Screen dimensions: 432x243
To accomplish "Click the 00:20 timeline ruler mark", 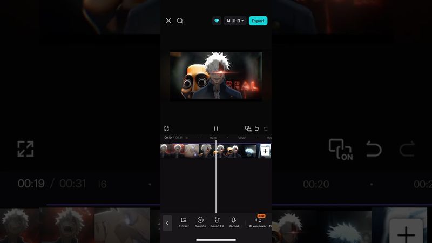I will coord(241,138).
